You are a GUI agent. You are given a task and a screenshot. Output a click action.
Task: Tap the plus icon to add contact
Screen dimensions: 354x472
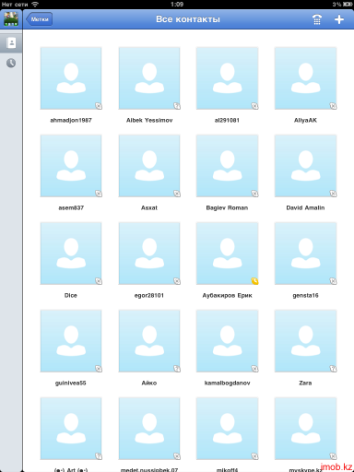point(339,19)
